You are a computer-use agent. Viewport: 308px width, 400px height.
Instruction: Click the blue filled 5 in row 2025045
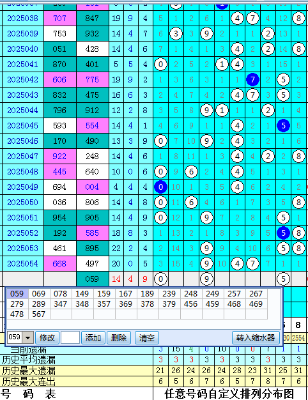(283, 125)
